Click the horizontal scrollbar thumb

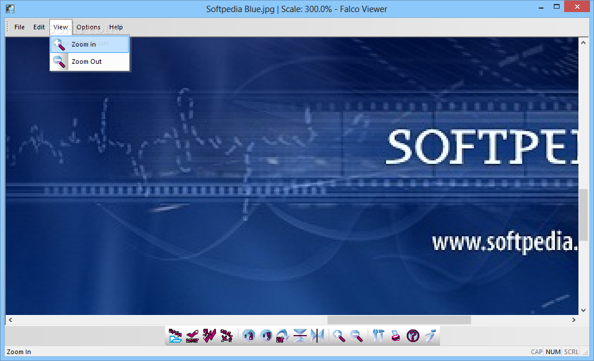[399, 320]
